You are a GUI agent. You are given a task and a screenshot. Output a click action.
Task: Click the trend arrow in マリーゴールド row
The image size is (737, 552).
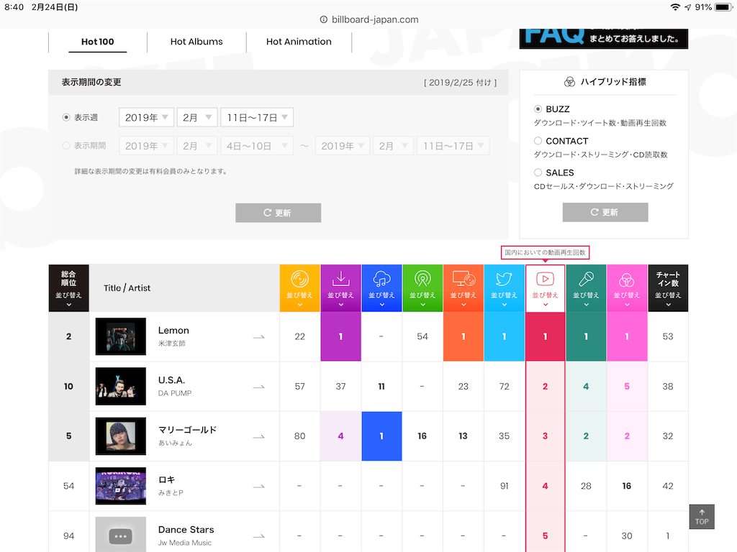coord(259,436)
